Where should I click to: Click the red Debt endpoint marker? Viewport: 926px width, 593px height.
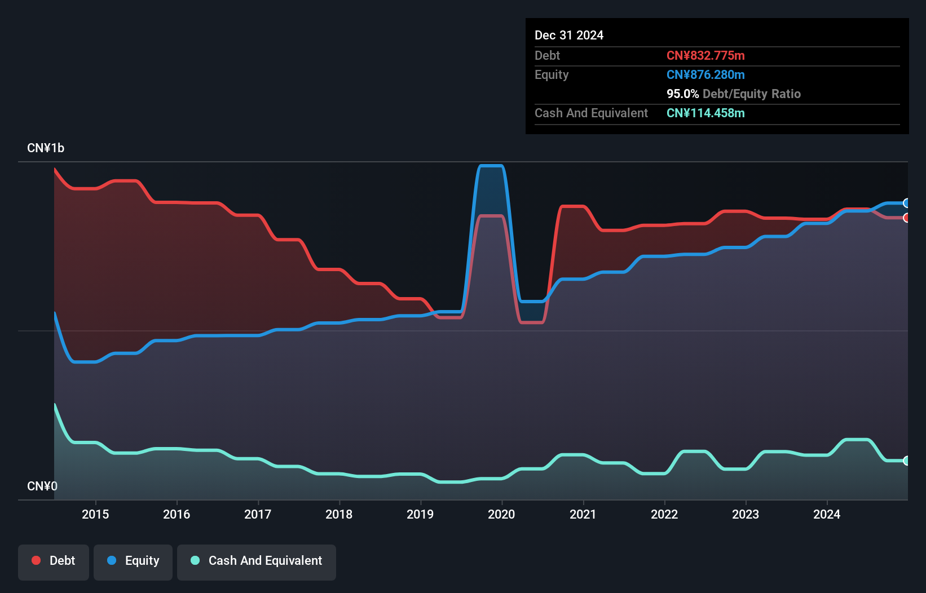coord(906,218)
